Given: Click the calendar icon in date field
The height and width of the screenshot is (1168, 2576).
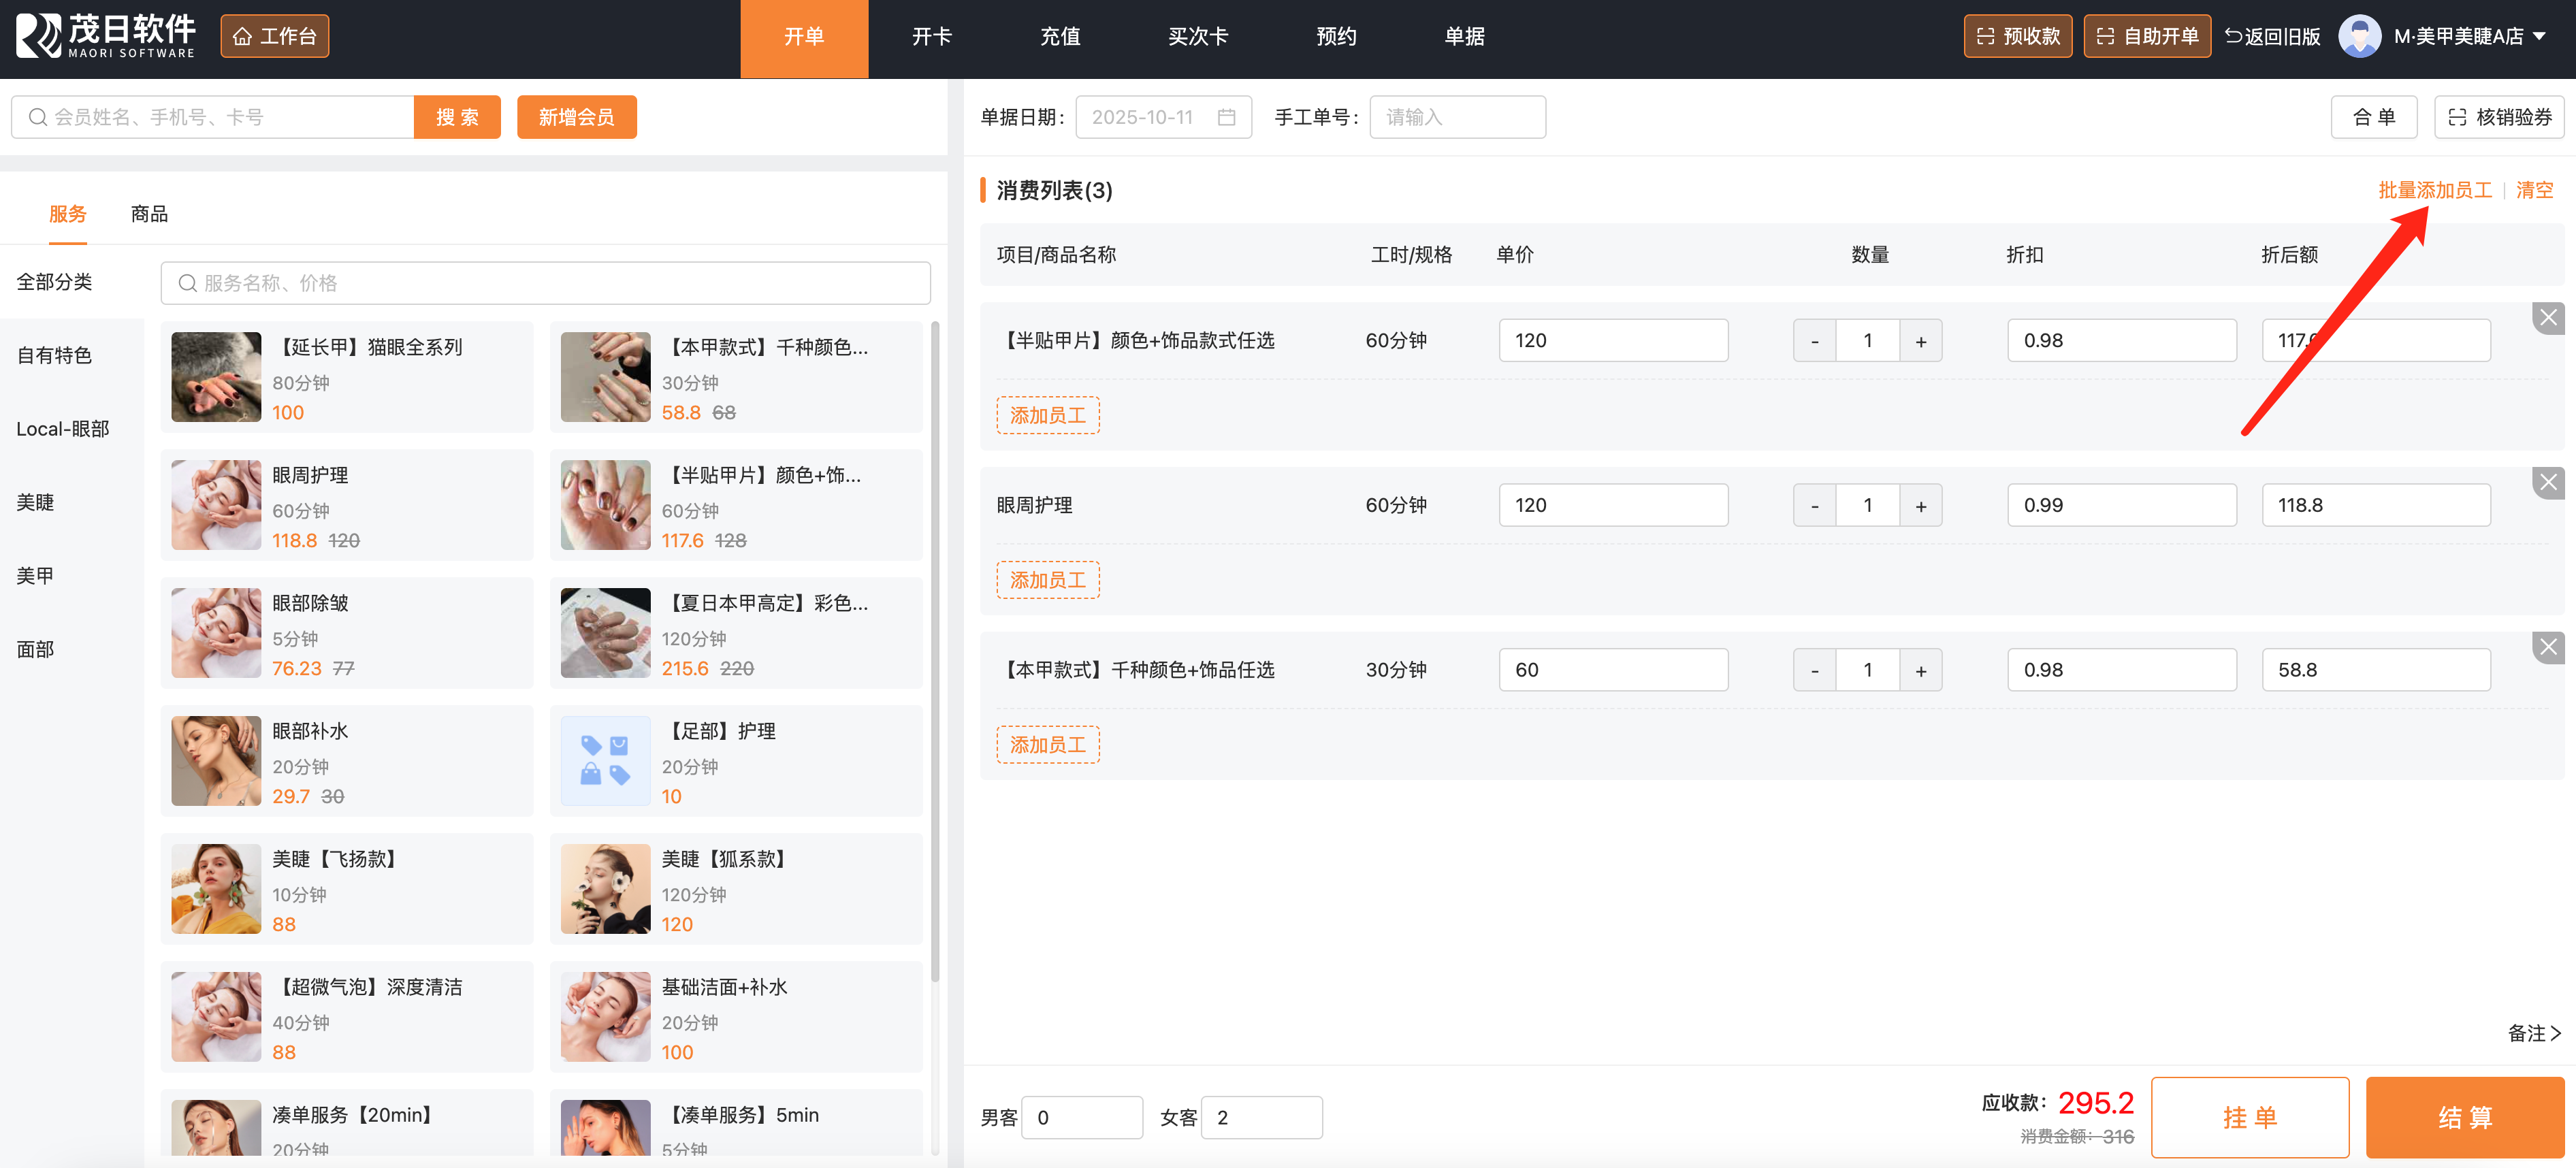Looking at the screenshot, I should (1226, 117).
